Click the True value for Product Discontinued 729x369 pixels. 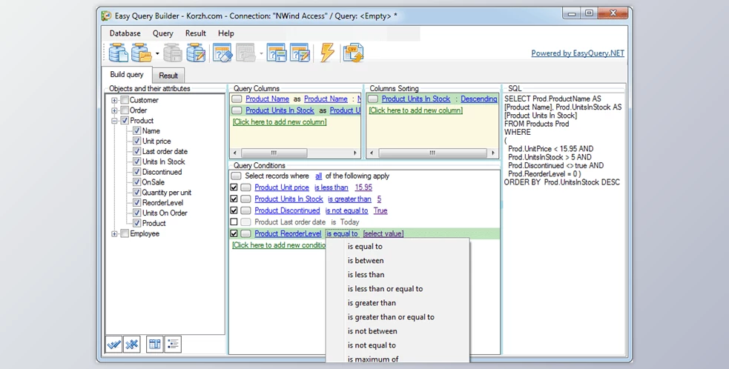tap(380, 211)
